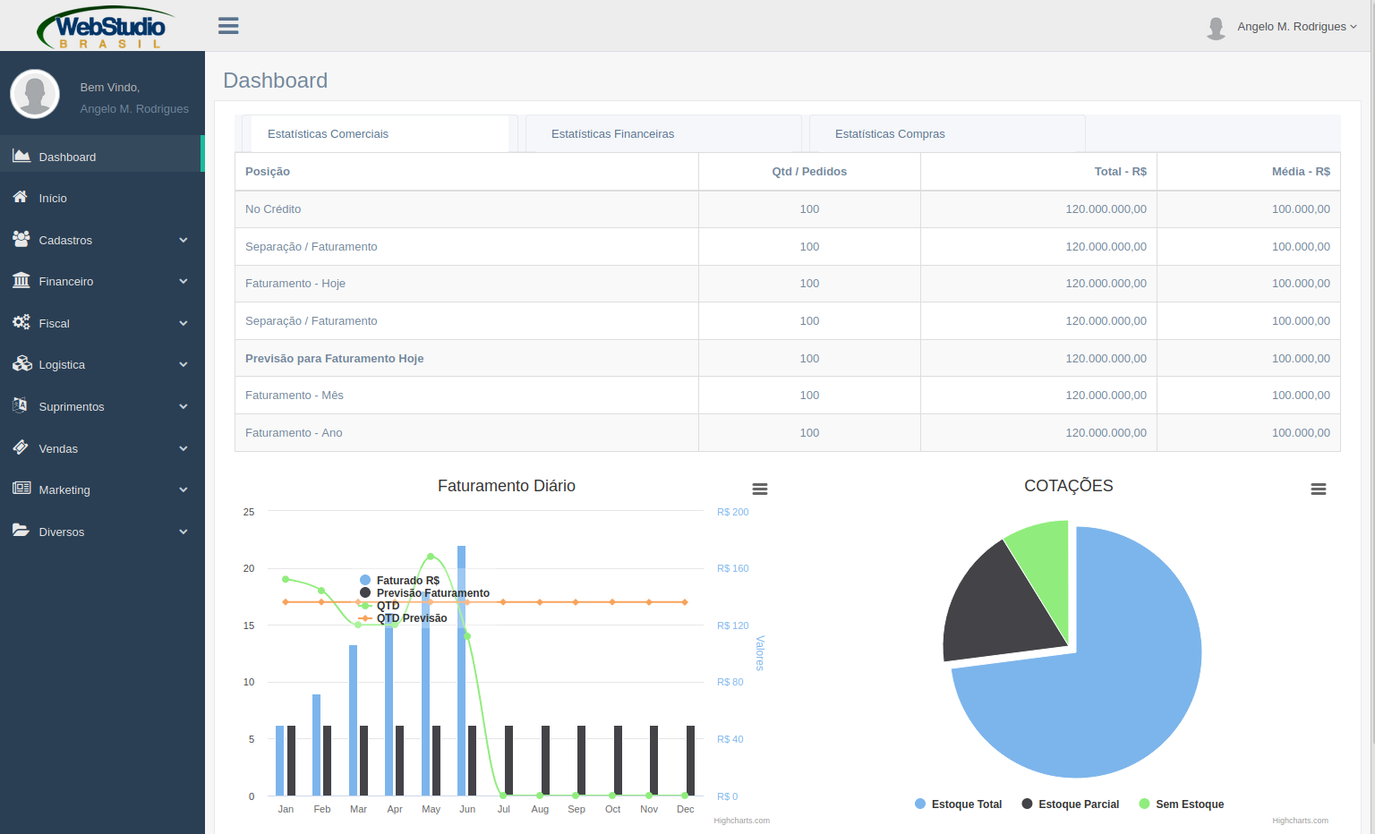Click the Fiscal gears icon
This screenshot has height=834, width=1375.
(x=21, y=323)
